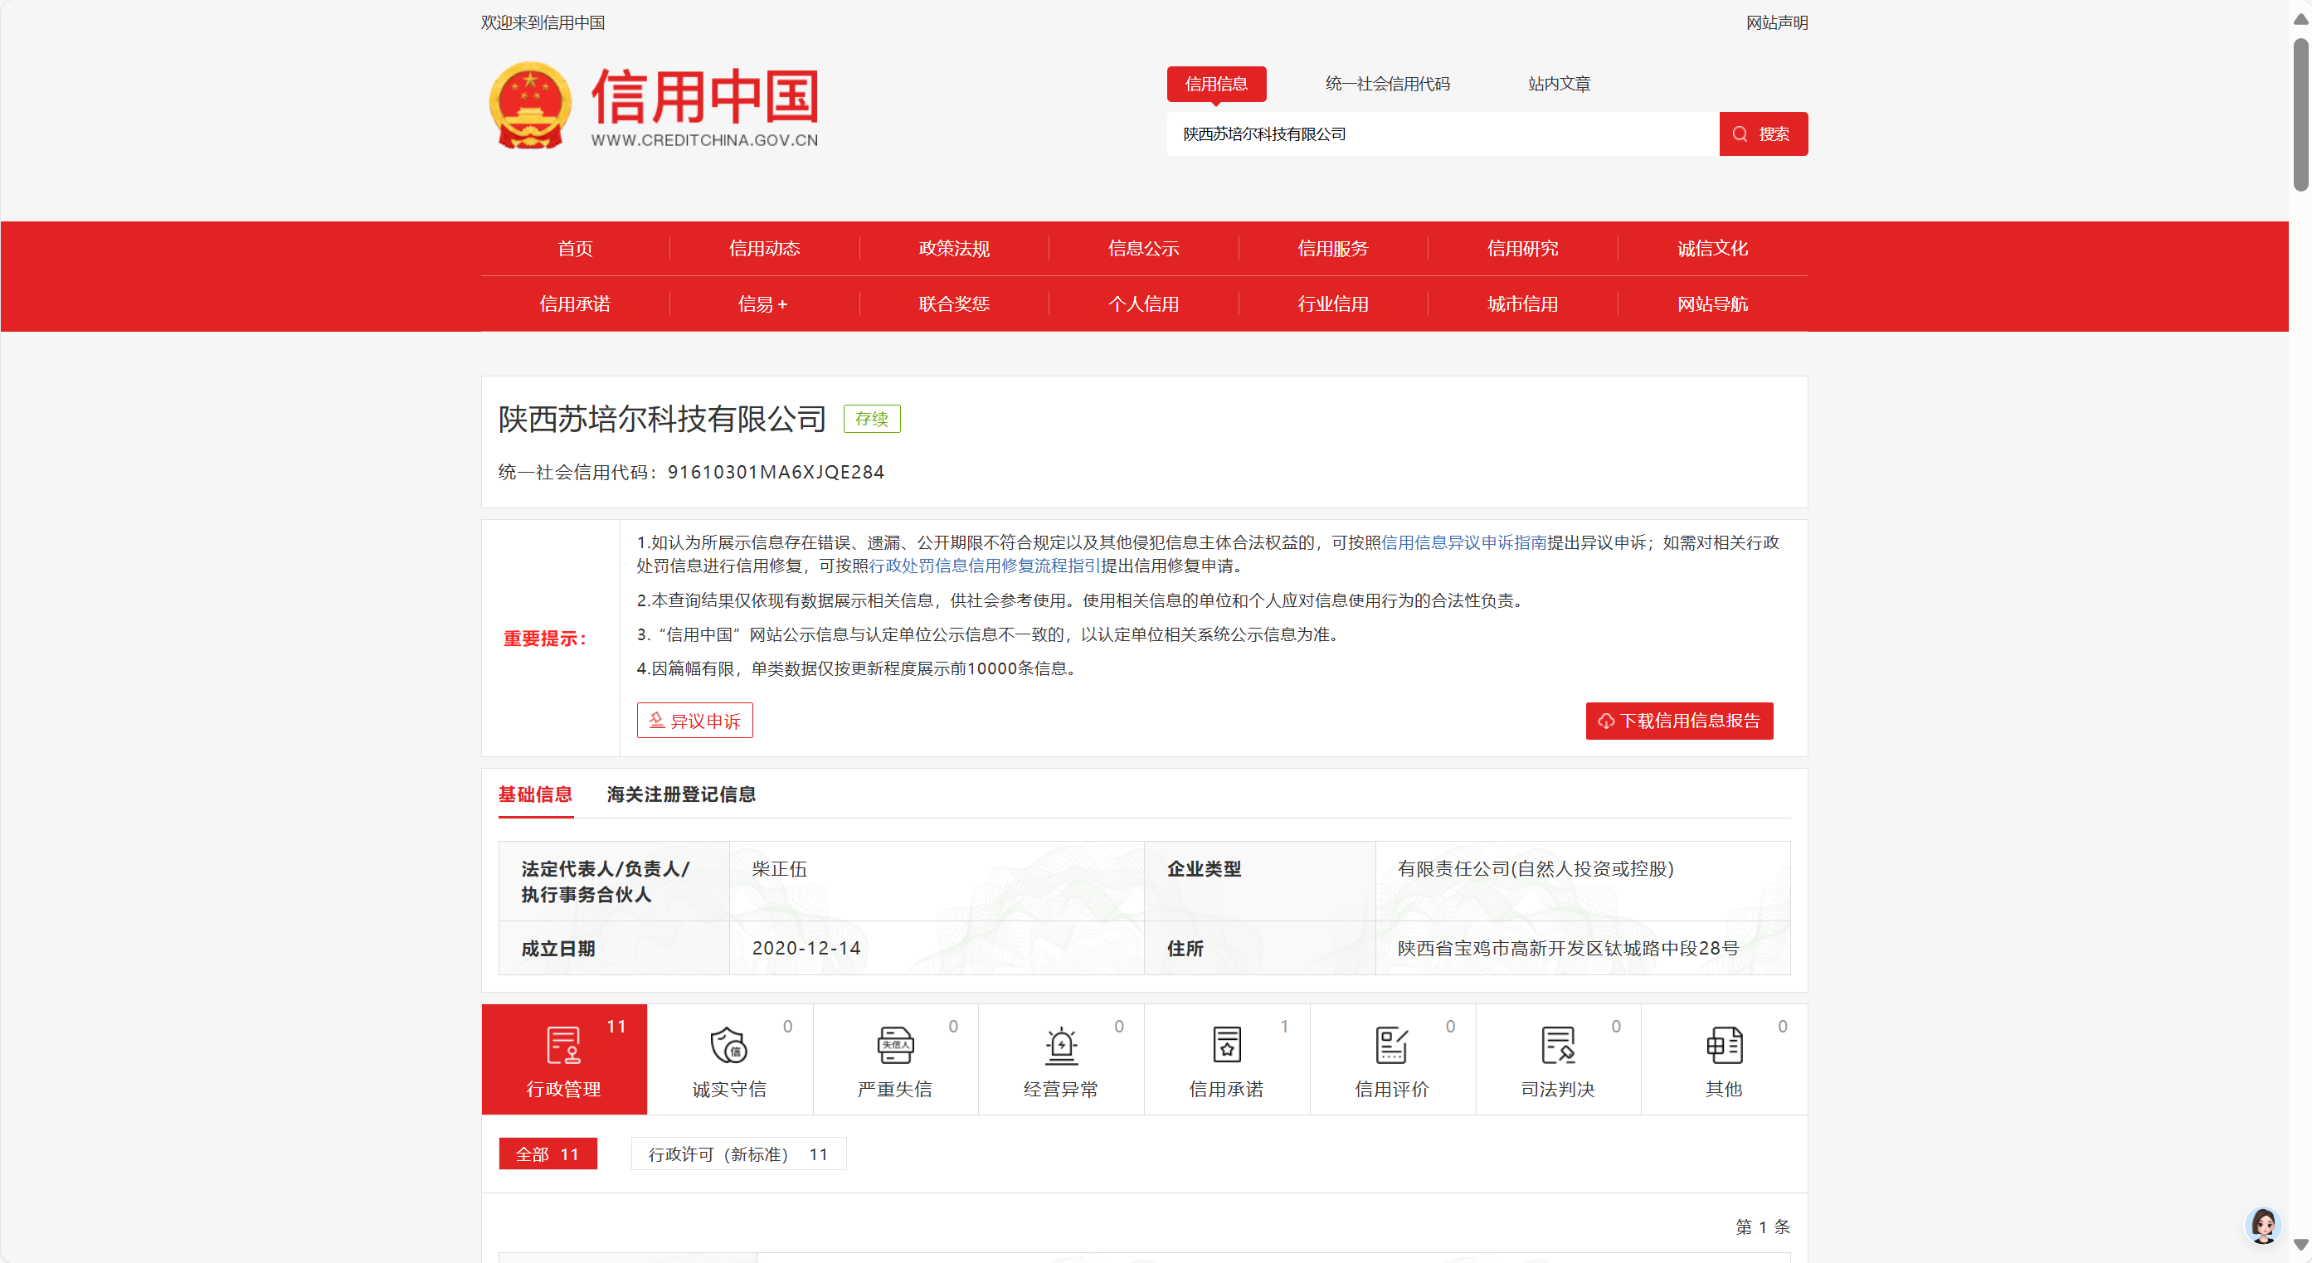Open 信易+ navigation item

click(x=764, y=304)
